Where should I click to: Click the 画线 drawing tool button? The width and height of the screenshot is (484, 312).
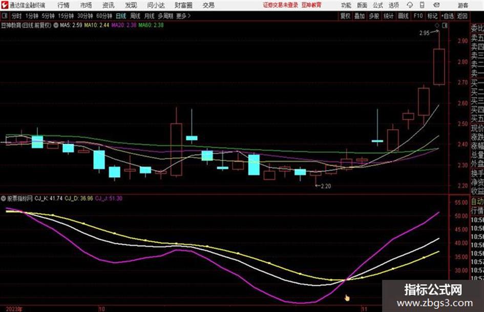403,16
